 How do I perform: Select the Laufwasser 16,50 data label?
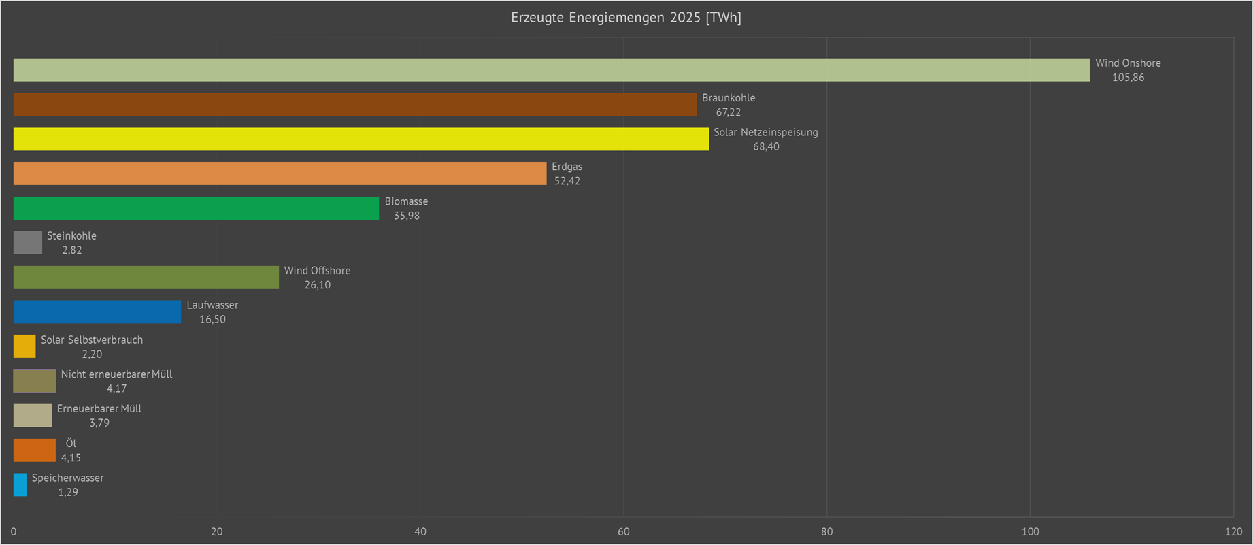click(x=212, y=312)
